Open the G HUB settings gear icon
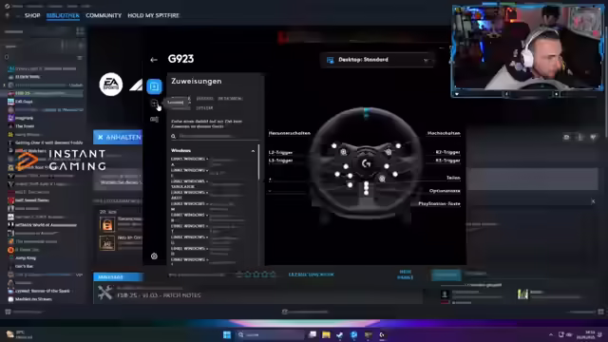Image resolution: width=608 pixels, height=342 pixels. click(x=154, y=256)
